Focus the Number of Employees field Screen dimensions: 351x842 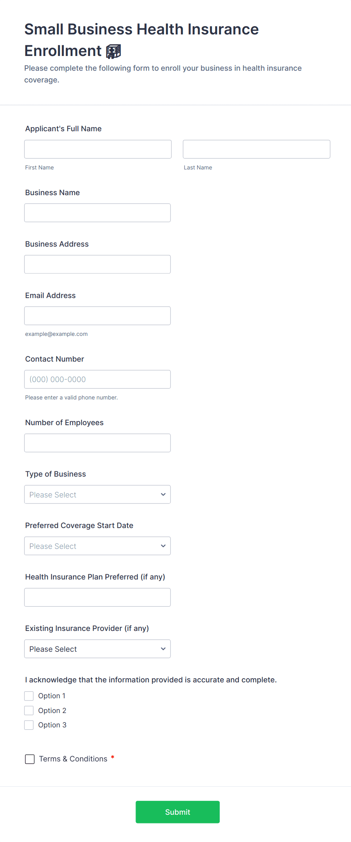coord(97,443)
